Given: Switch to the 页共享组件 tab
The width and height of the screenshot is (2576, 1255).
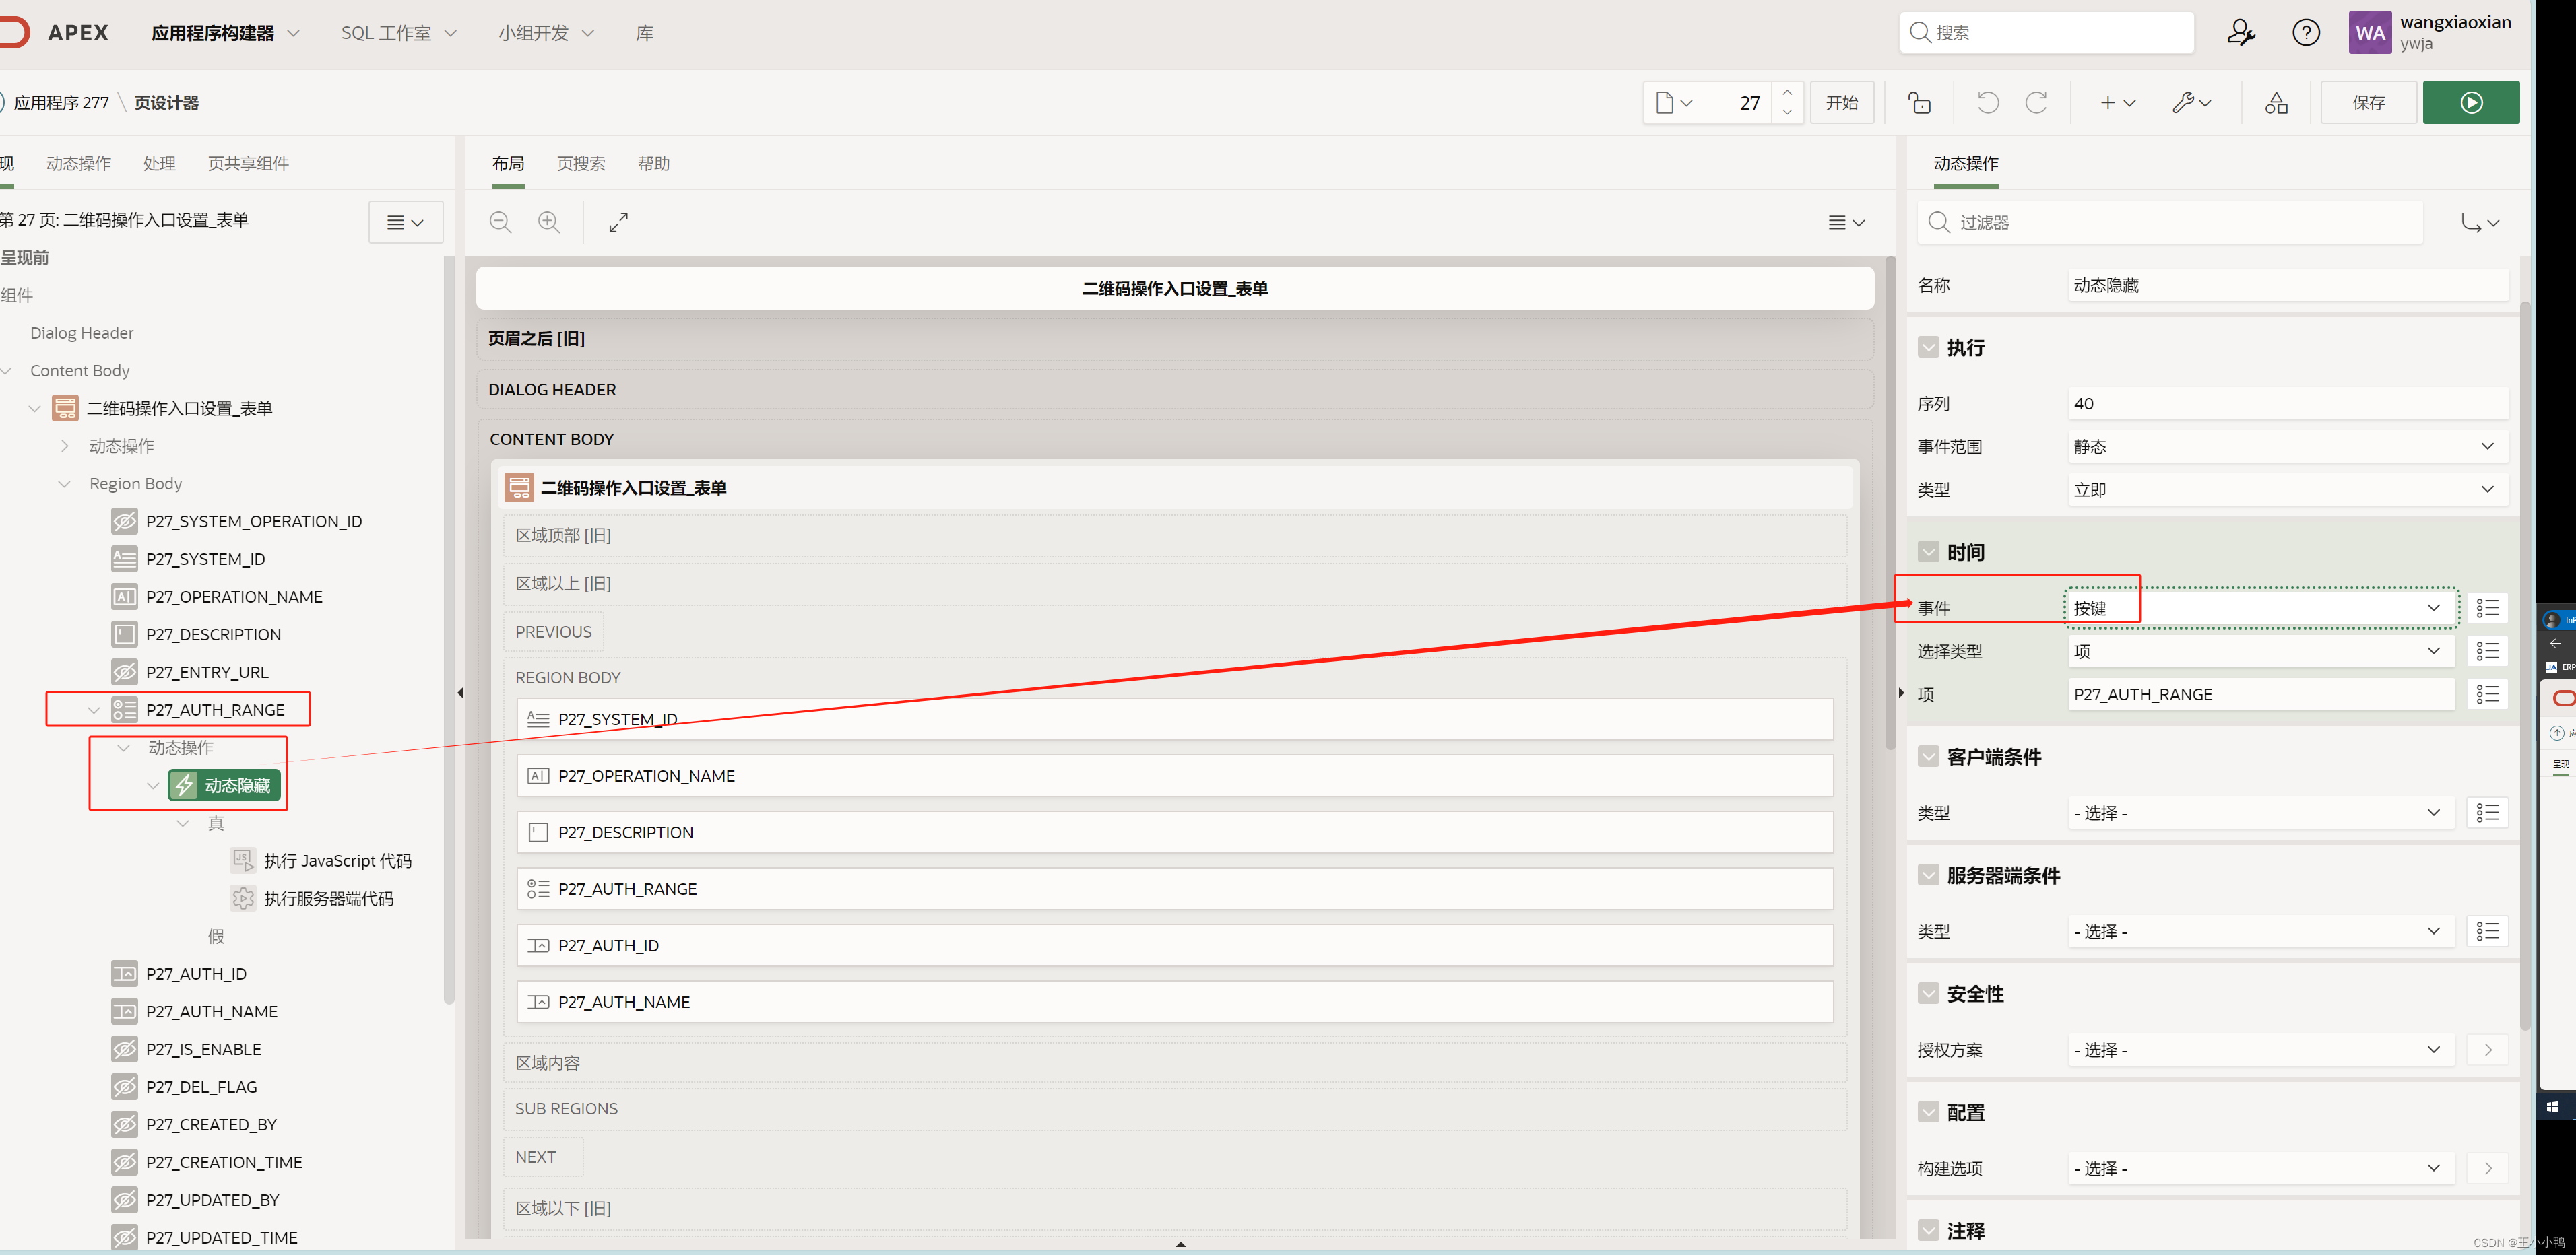Looking at the screenshot, I should click(248, 163).
